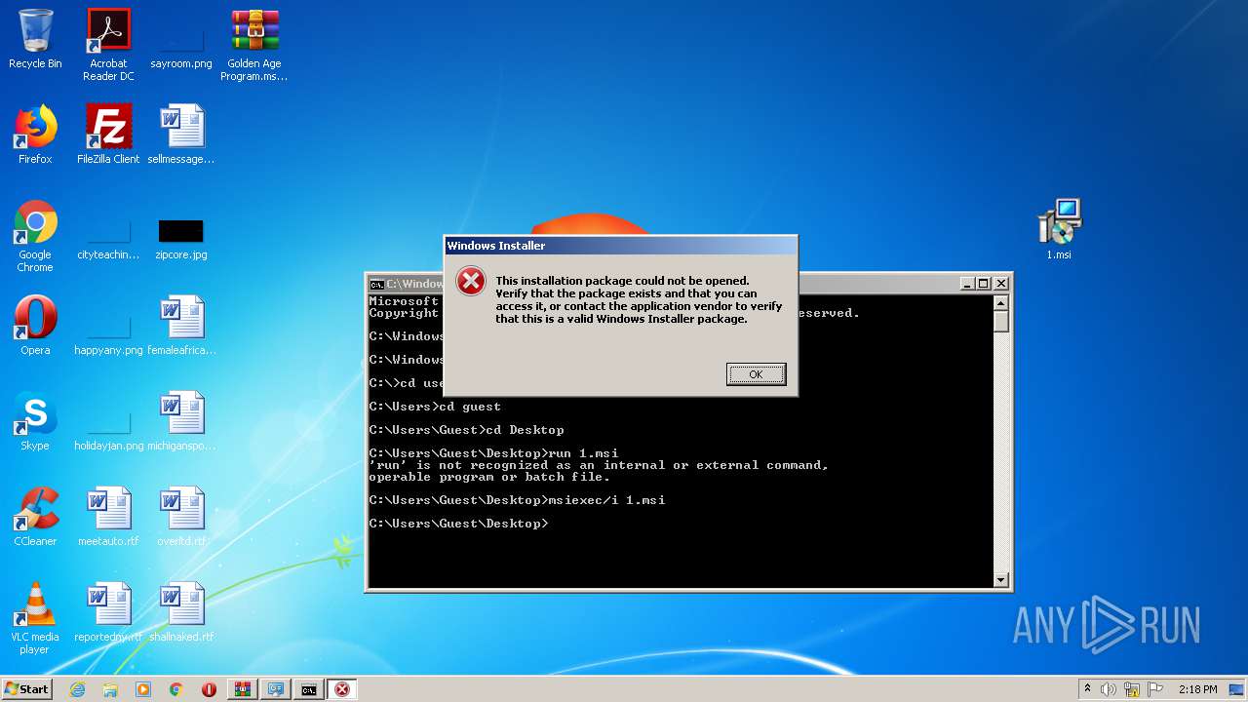Image resolution: width=1248 pixels, height=702 pixels.
Task: Launch Opera from the taskbar
Action: coord(209,689)
